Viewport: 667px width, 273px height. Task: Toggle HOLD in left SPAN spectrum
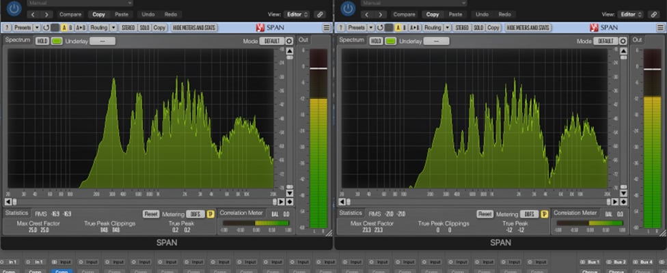[42, 41]
